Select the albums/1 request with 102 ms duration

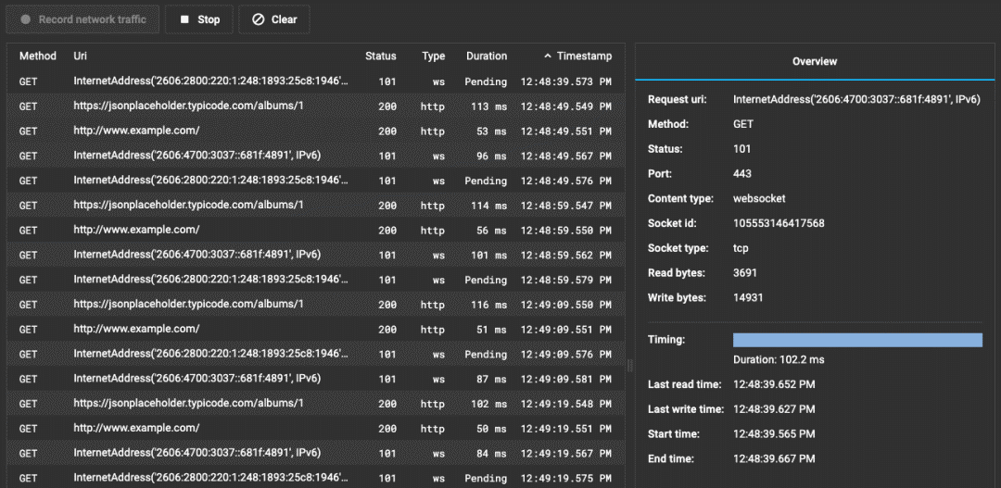(189, 404)
